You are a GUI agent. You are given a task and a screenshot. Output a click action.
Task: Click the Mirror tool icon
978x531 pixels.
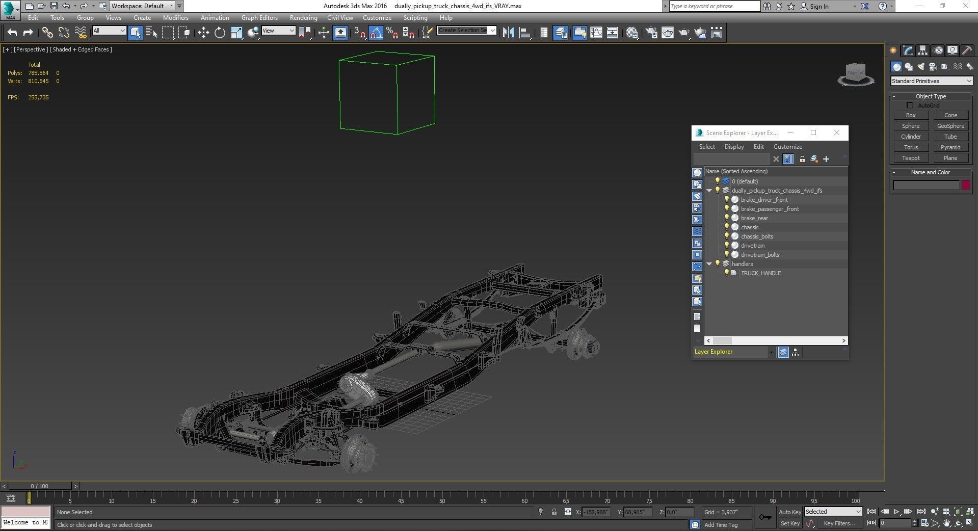(508, 33)
